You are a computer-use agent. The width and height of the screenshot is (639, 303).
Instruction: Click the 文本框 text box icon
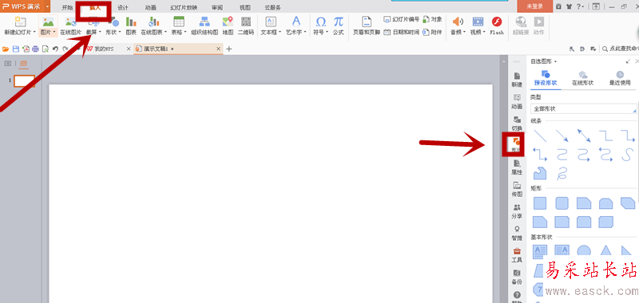271,22
